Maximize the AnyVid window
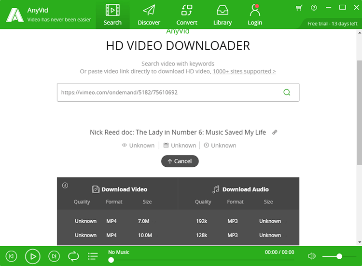 coord(342,8)
